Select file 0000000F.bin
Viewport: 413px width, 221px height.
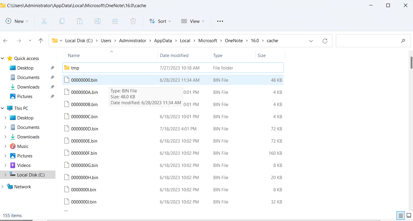click(x=173, y=153)
